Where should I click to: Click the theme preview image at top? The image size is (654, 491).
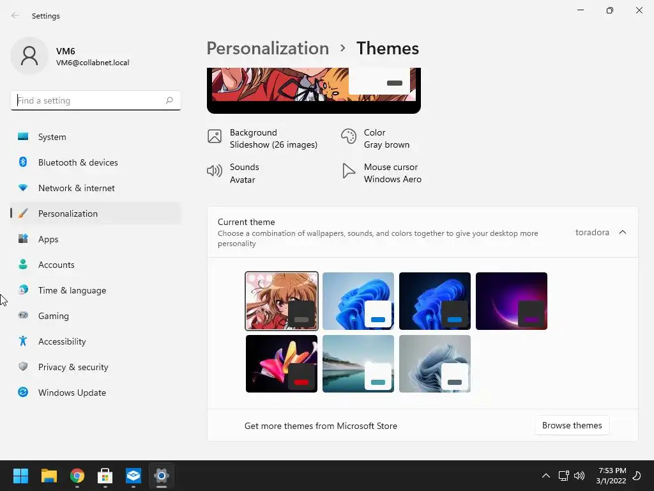click(x=314, y=90)
